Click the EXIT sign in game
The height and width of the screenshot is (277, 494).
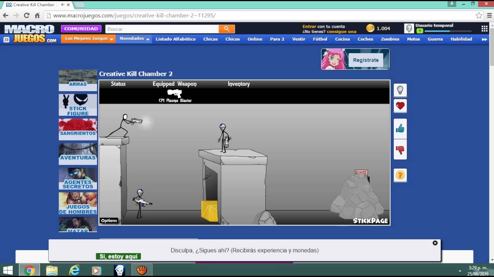pyautogui.click(x=361, y=173)
